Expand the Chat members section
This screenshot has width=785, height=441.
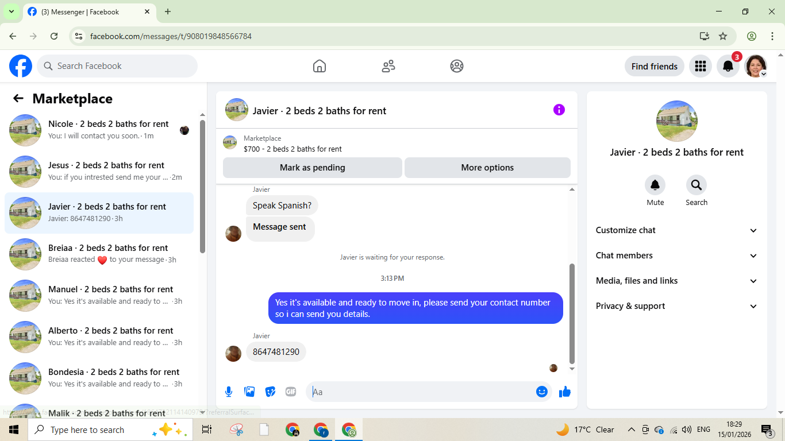[677, 256]
